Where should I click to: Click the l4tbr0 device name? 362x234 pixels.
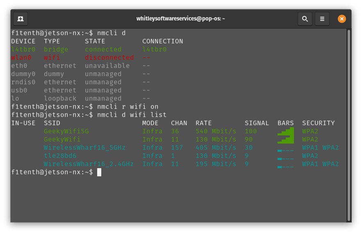[x=23, y=49]
